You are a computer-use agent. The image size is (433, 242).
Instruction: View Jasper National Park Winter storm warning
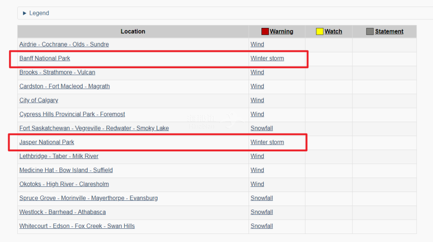(267, 142)
